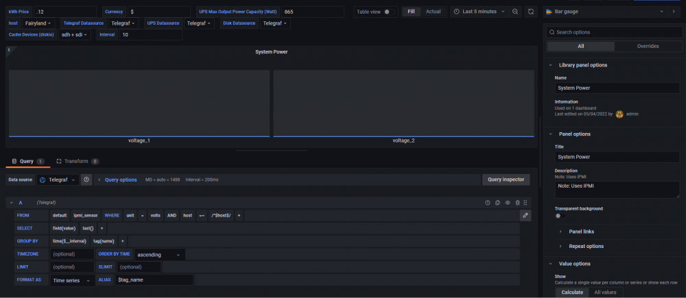Open the Last 5 minutes time picker
The height and width of the screenshot is (298, 686).
(479, 12)
